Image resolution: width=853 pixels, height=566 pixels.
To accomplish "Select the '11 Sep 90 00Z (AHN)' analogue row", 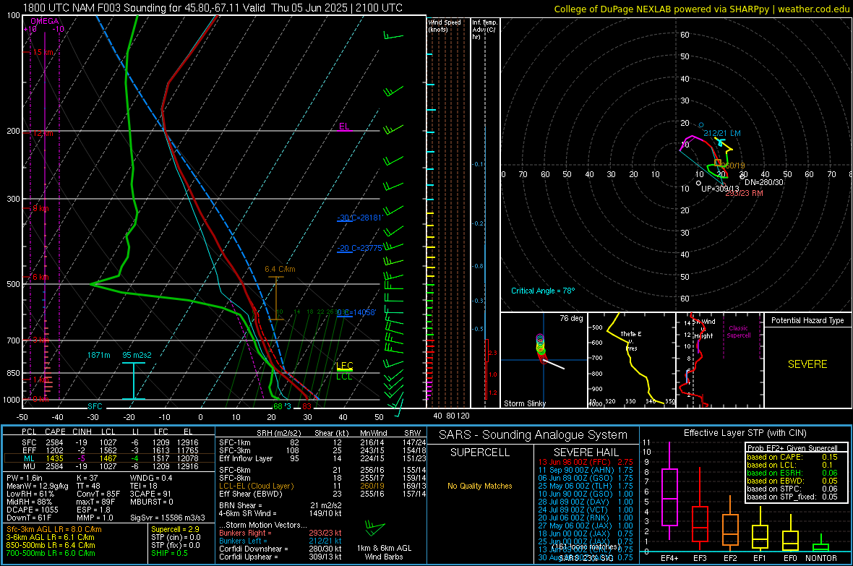I will [586, 470].
